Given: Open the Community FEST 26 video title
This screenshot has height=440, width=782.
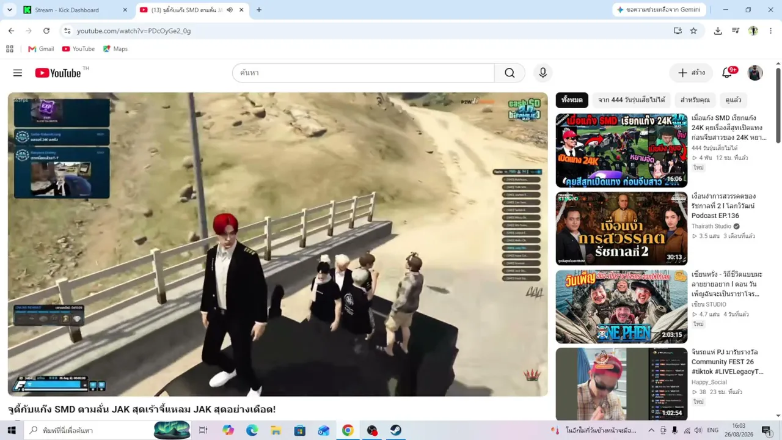Looking at the screenshot, I should (x=728, y=362).
